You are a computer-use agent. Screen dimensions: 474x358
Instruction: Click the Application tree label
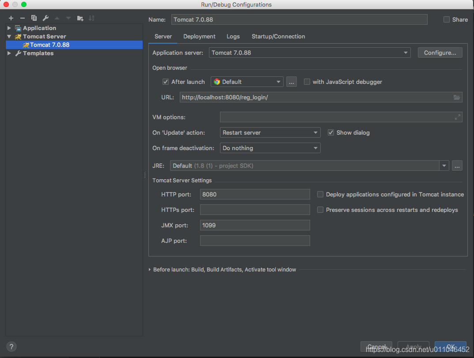pos(40,28)
